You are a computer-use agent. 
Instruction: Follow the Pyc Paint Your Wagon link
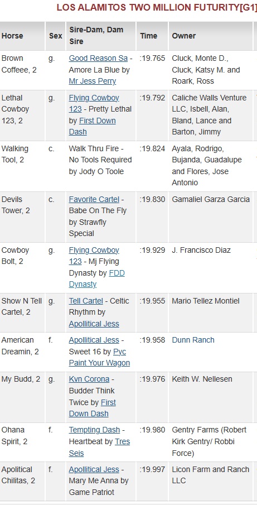click(x=99, y=357)
